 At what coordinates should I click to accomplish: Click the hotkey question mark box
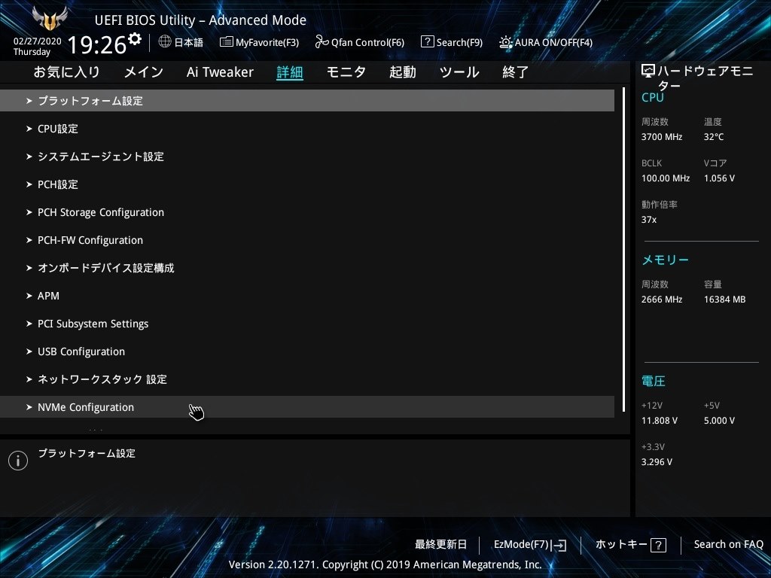[658, 545]
